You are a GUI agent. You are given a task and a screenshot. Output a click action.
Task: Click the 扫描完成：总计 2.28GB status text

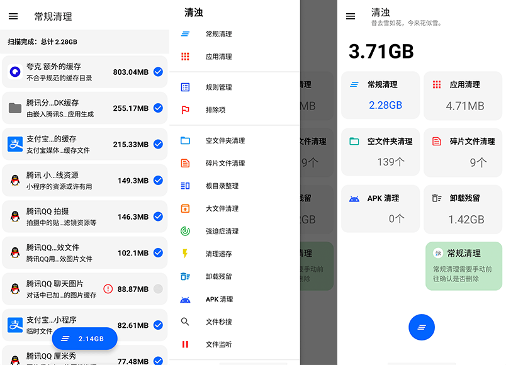coord(42,42)
